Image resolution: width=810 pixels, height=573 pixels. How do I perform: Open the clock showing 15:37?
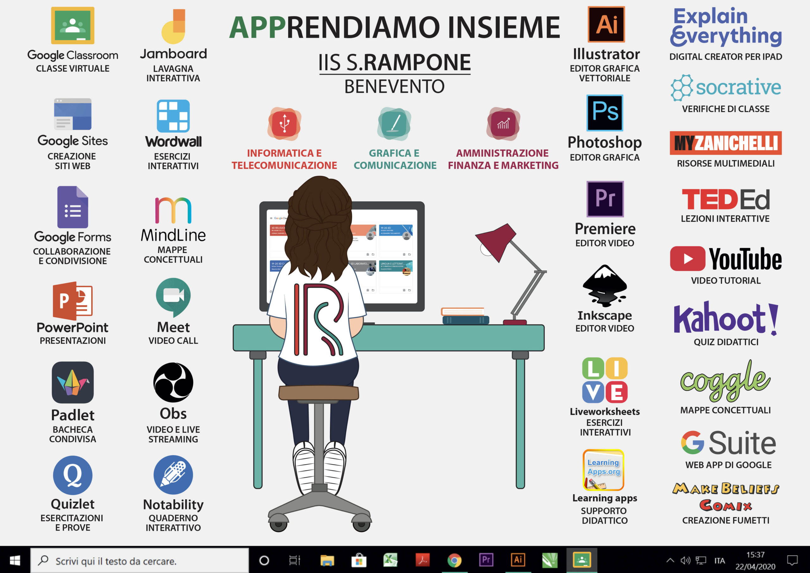click(755, 561)
